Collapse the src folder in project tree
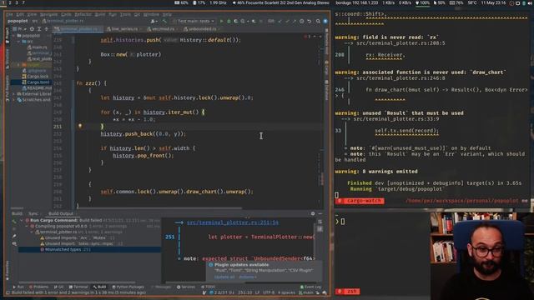Image resolution: width=534 pixels, height=300 pixels. (18, 41)
